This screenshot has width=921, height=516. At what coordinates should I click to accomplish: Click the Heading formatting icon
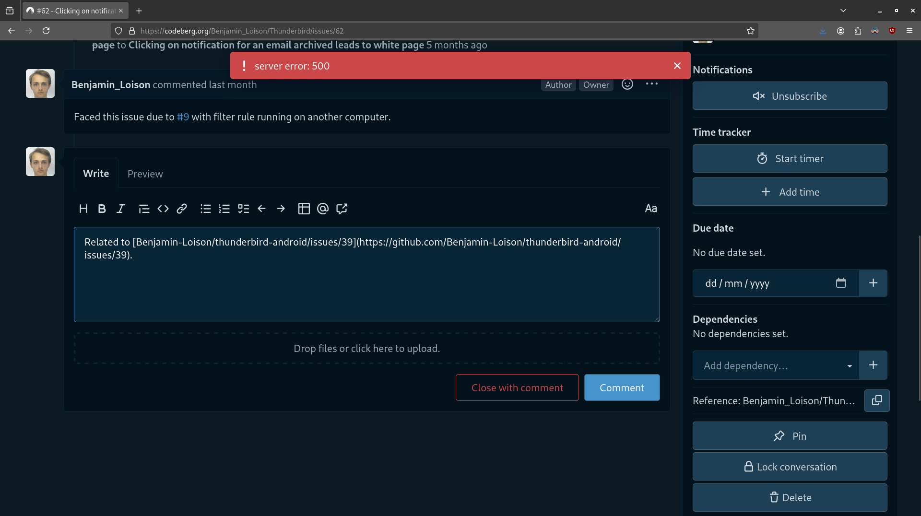pos(83,209)
